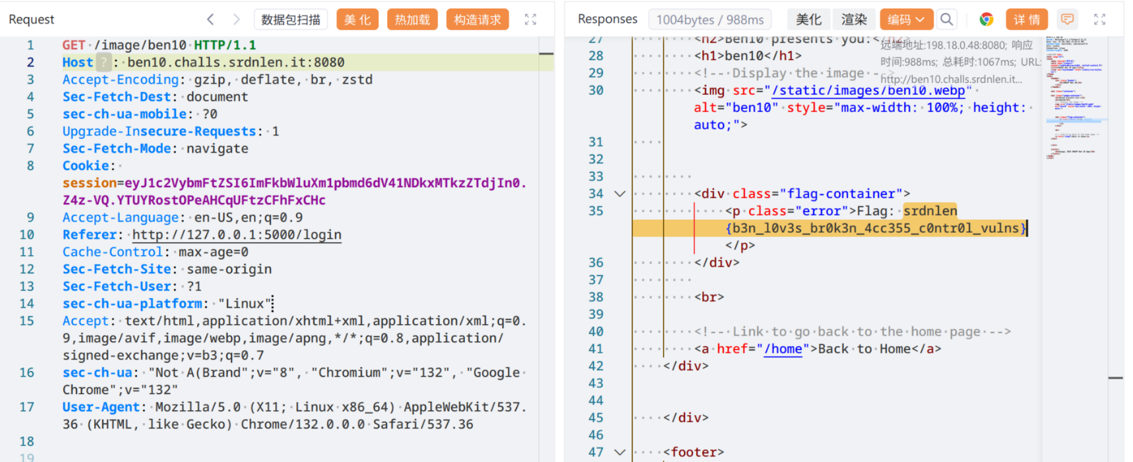Click the 详情 button
The height and width of the screenshot is (462, 1133).
tap(1027, 19)
